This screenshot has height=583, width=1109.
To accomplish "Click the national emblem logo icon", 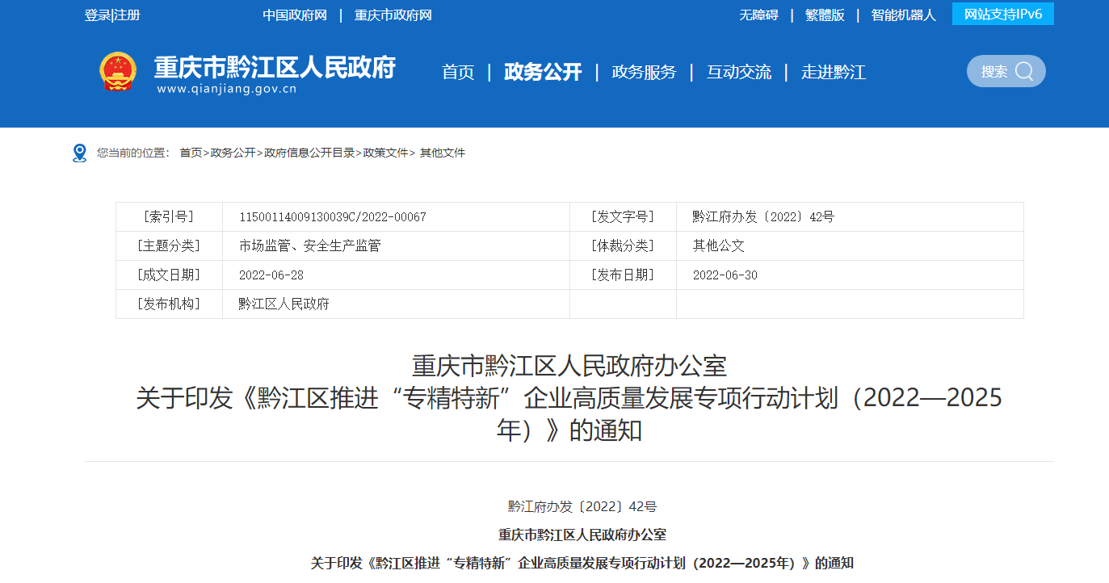I will [118, 72].
